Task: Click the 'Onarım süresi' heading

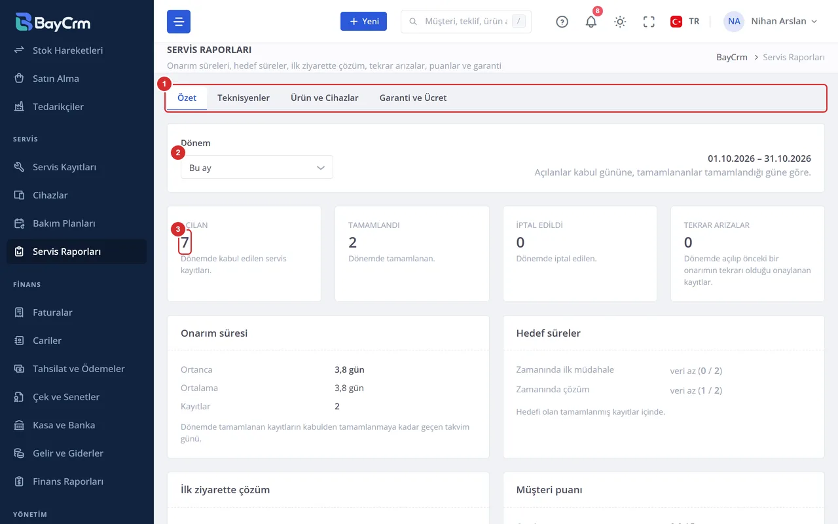Action: pos(214,333)
